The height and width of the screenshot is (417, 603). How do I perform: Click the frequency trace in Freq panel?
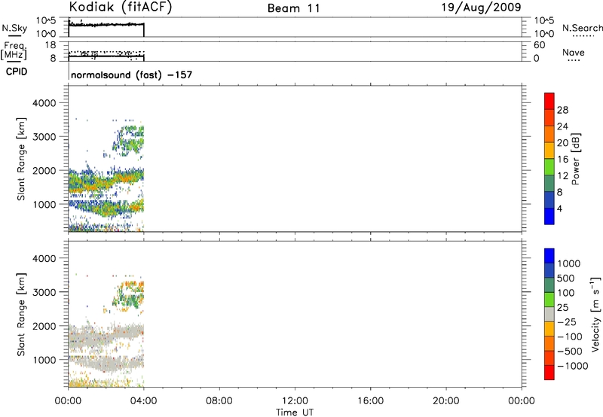click(x=106, y=56)
